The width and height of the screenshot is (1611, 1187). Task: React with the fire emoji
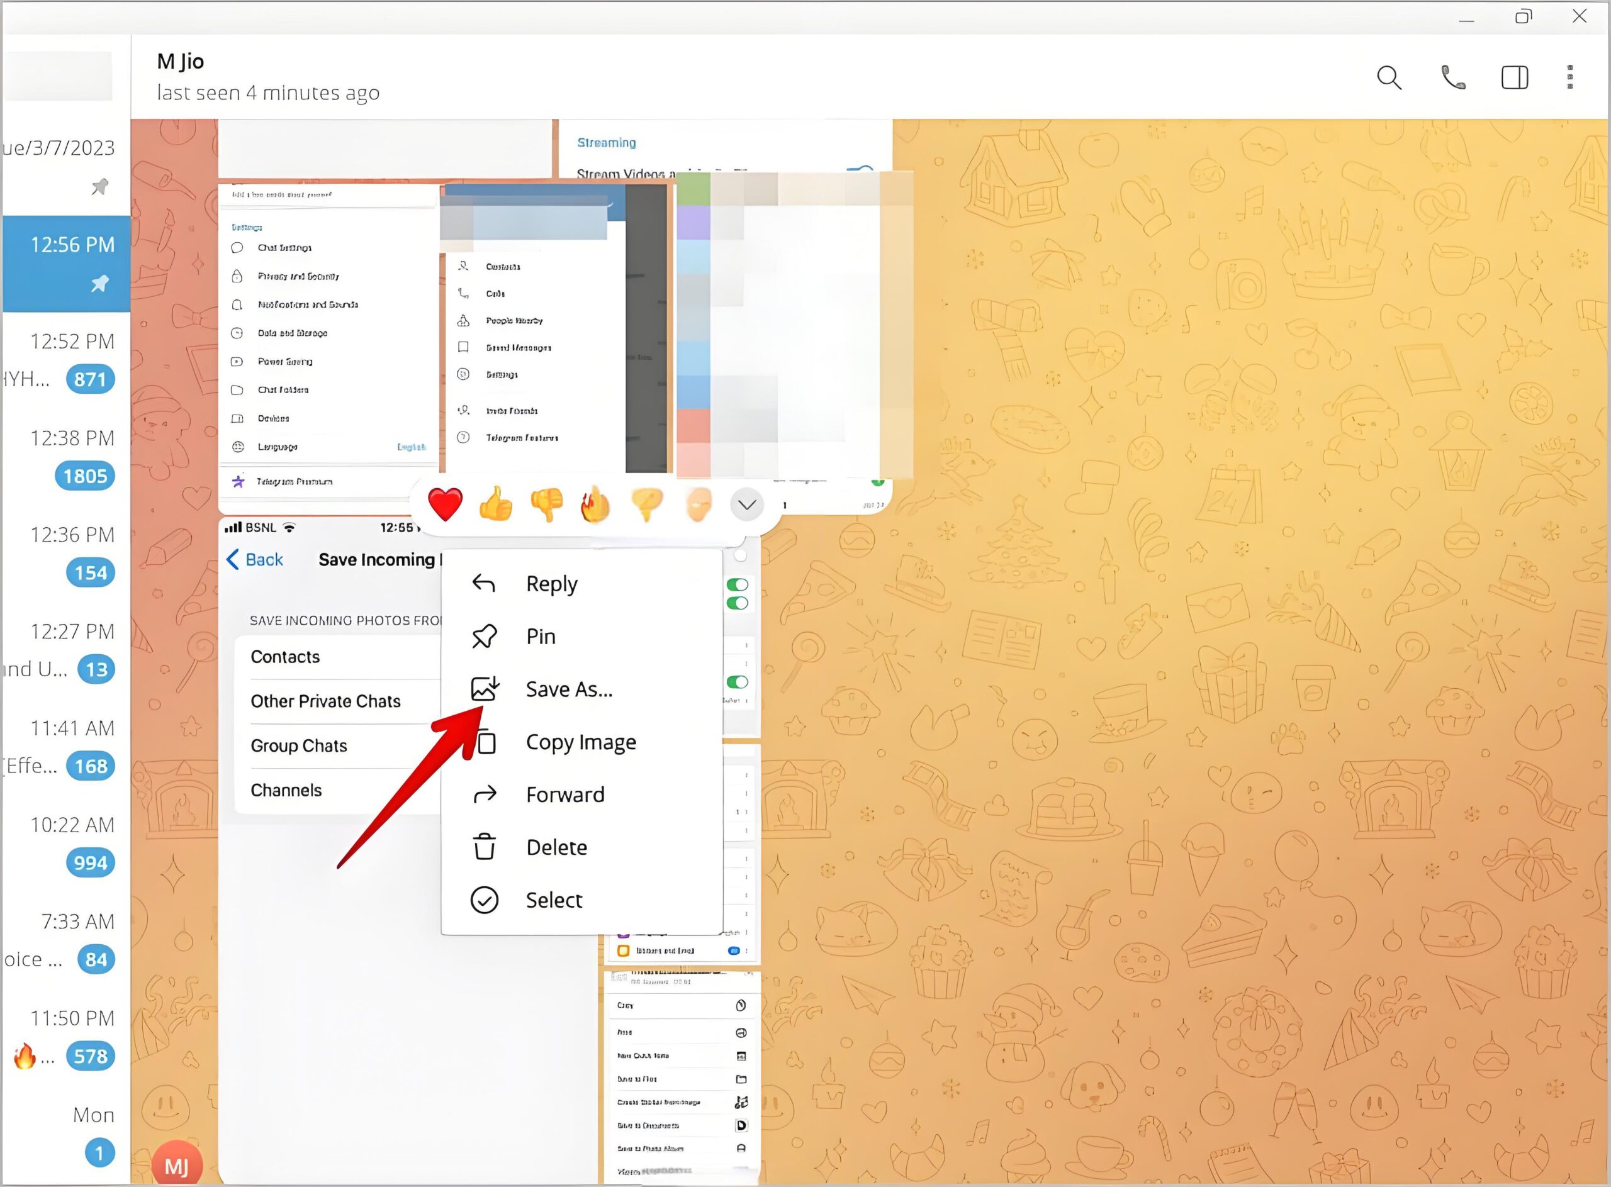pos(596,504)
